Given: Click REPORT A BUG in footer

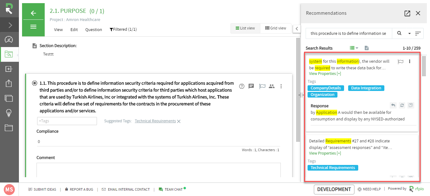Looking at the screenshot, I should [79, 189].
